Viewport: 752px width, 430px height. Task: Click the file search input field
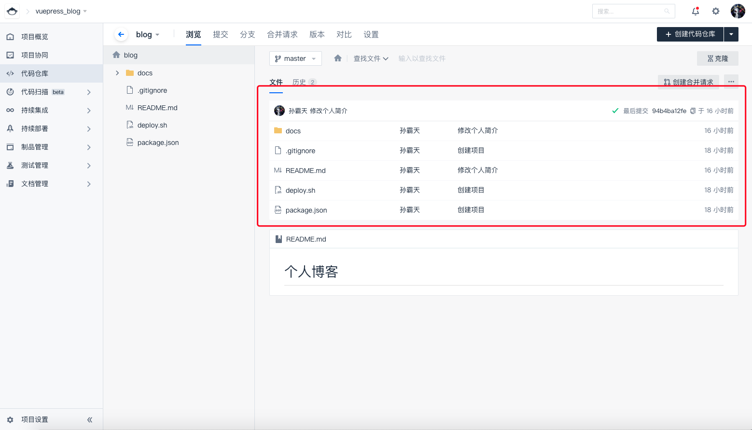[434, 58]
